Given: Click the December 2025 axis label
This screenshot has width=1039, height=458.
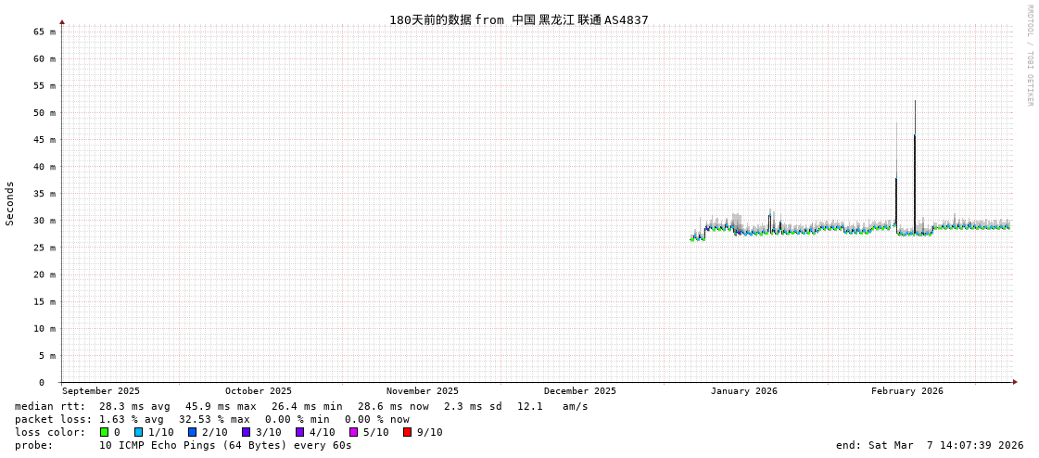Looking at the screenshot, I should tap(579, 391).
